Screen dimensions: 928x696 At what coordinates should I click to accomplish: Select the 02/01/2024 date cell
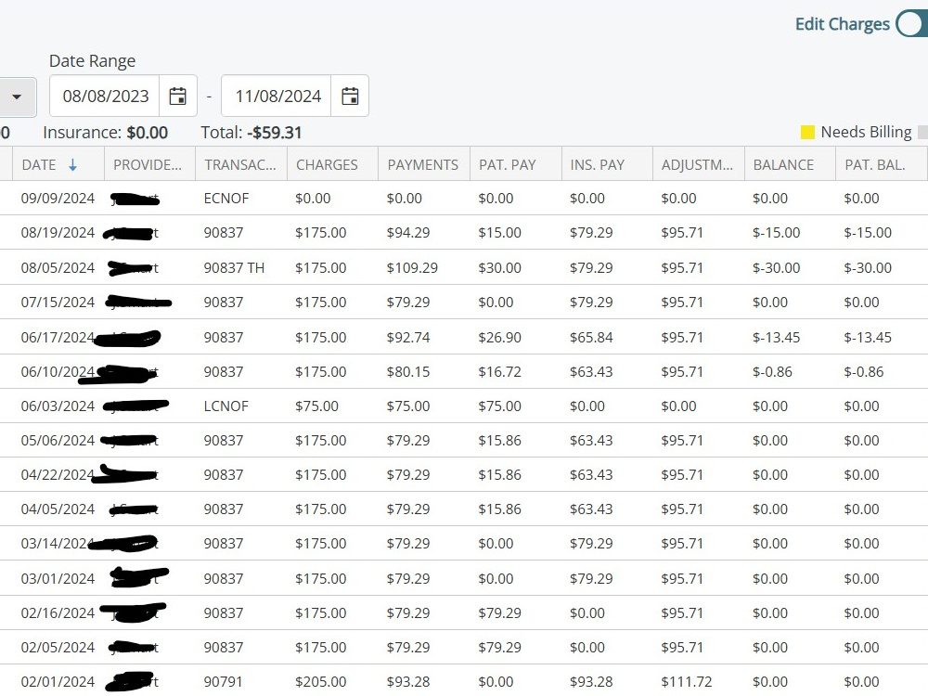pyautogui.click(x=58, y=682)
